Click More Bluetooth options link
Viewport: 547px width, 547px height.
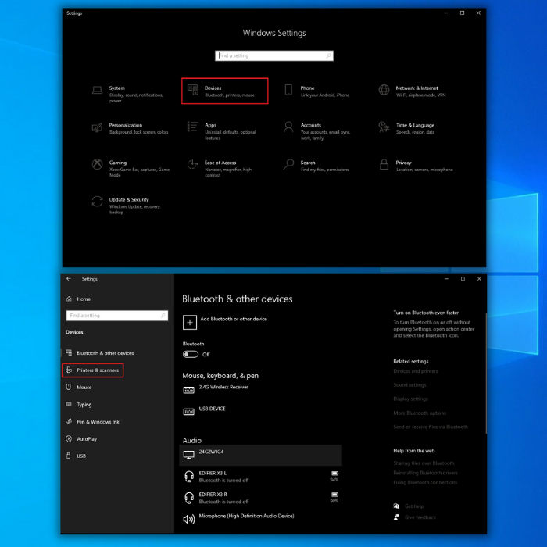(x=420, y=413)
